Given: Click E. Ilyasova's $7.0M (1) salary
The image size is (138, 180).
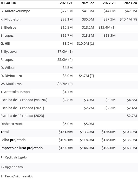Looking at the screenshot, I should click(x=65, y=51).
